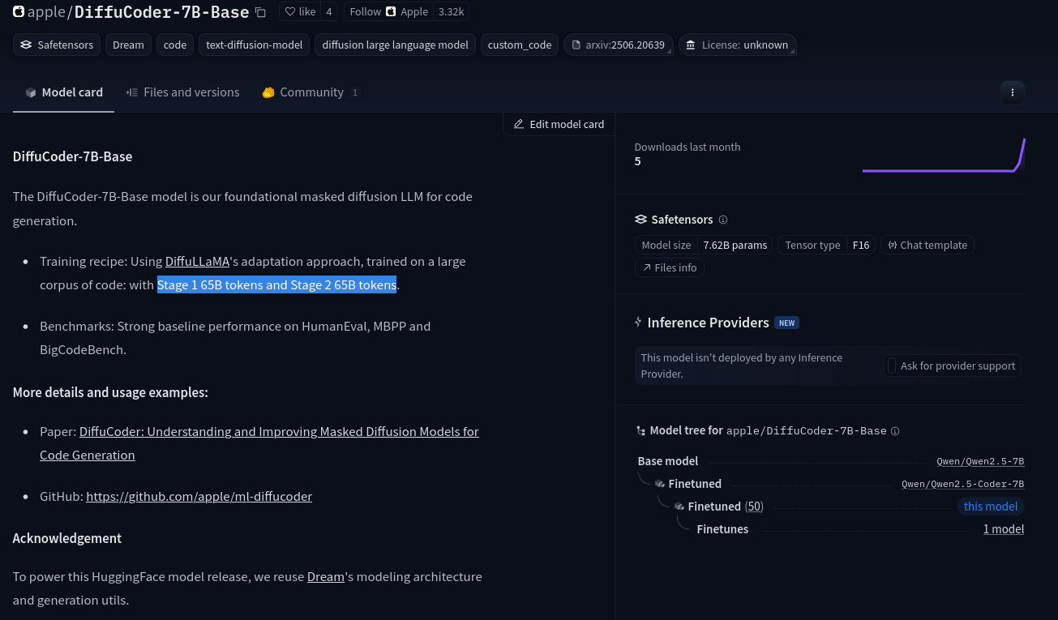Click the Tensor type F16 badge

[827, 246]
